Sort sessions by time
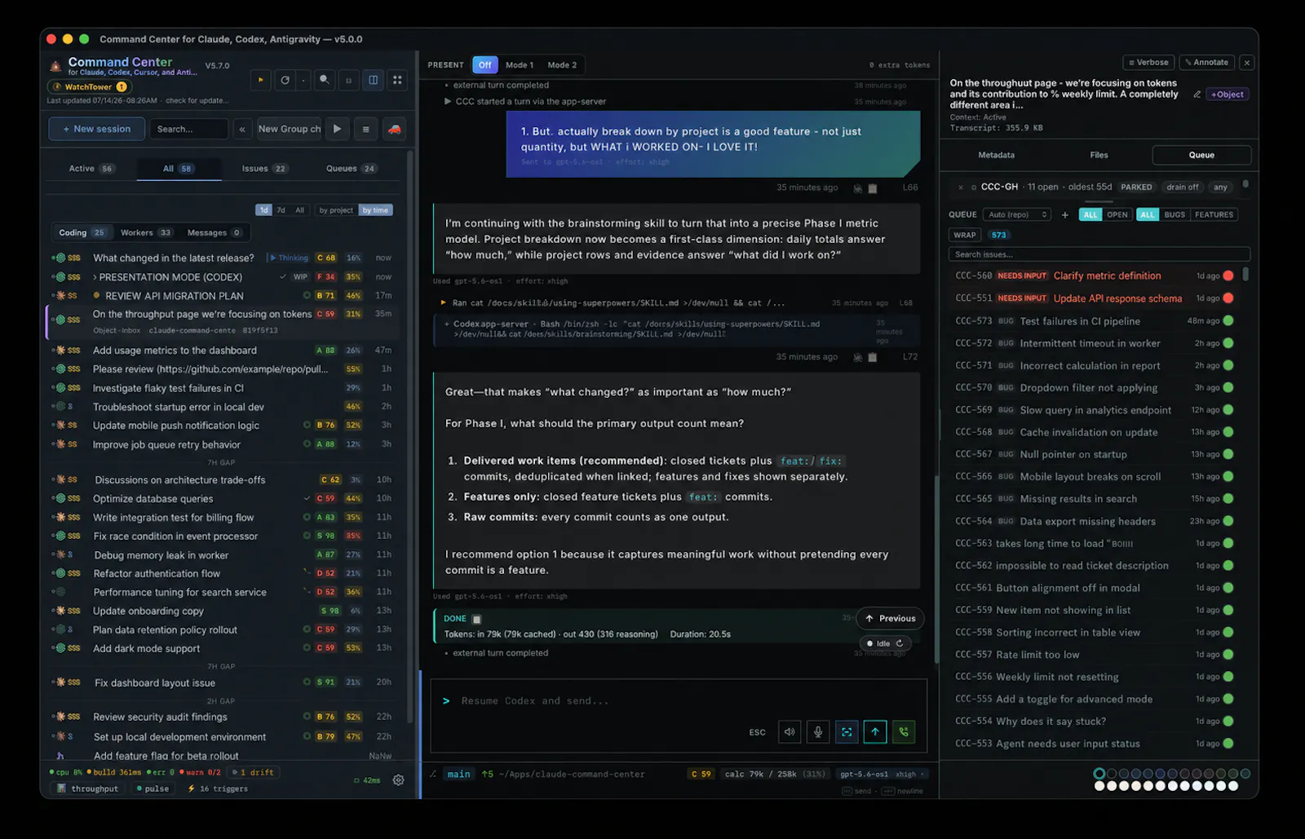 pos(376,210)
